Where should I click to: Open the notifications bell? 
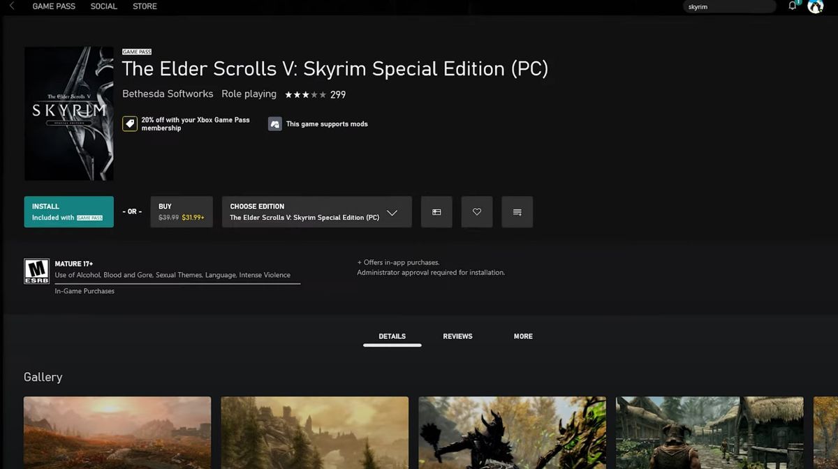pos(793,6)
